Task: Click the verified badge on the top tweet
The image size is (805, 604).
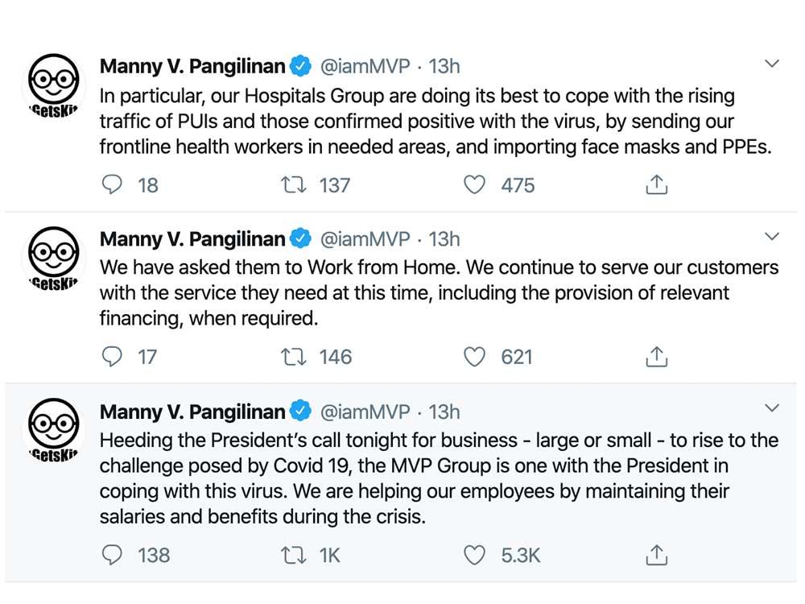Action: click(x=300, y=65)
